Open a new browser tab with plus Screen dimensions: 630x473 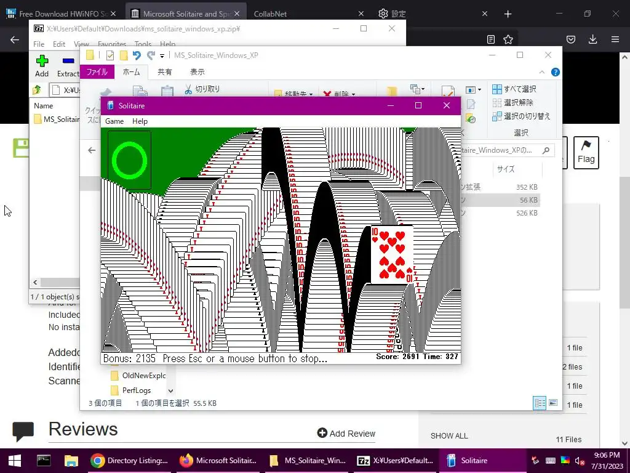point(508,14)
